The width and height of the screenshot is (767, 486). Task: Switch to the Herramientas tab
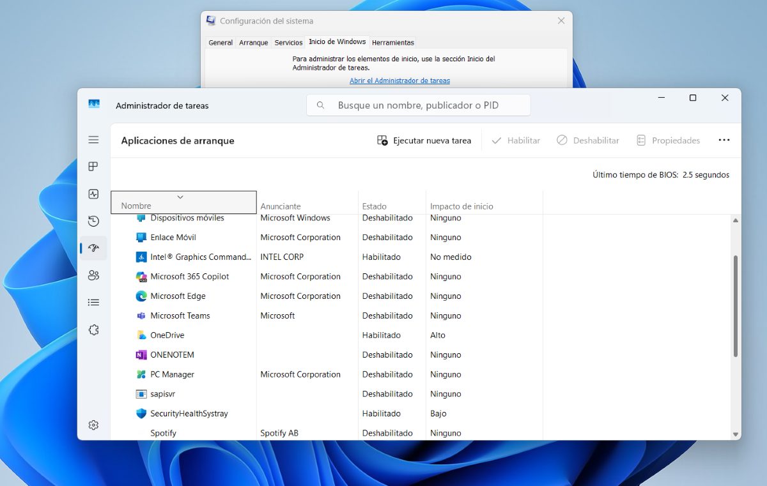[x=392, y=43]
